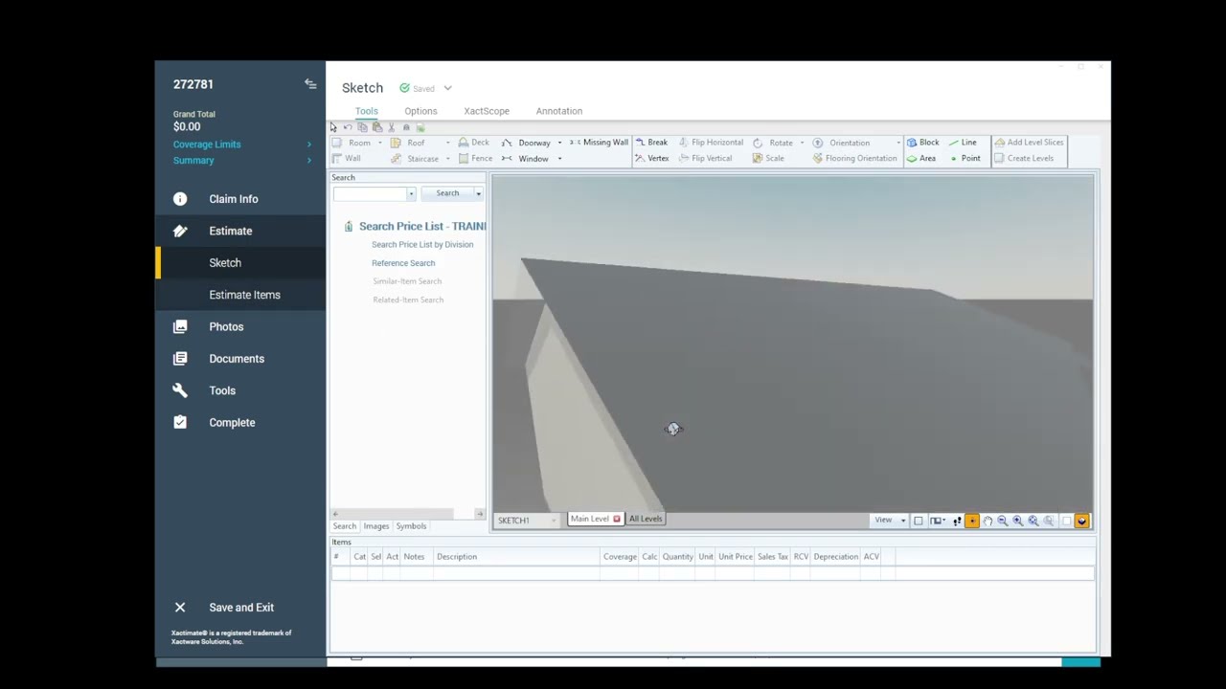
Task: Click Flooring Orientation tool
Action: click(x=854, y=158)
